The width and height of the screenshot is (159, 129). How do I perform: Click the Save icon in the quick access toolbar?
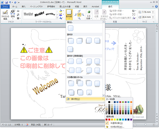pos(6,2)
